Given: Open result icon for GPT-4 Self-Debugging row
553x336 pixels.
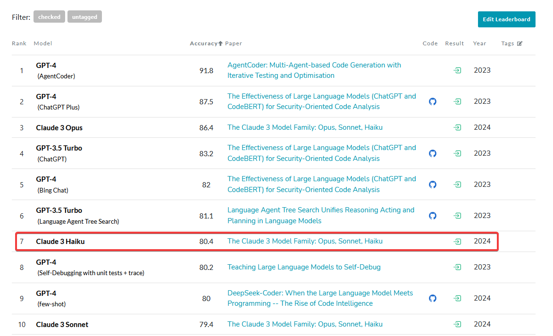Looking at the screenshot, I should [x=457, y=267].
